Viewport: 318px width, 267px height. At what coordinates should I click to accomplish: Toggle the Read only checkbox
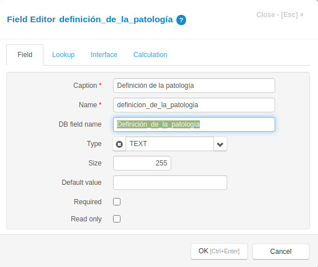(x=116, y=219)
